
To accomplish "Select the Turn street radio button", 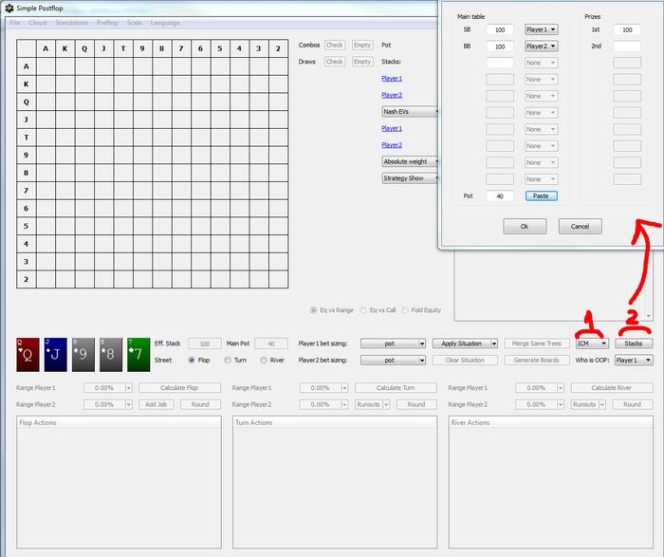I will [228, 360].
